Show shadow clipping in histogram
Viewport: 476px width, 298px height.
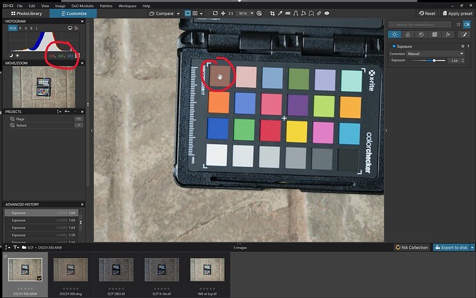[x=10, y=54]
